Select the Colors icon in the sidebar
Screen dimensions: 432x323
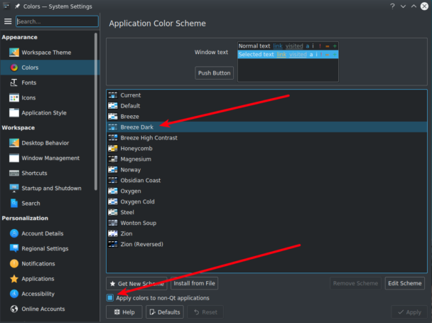14,68
